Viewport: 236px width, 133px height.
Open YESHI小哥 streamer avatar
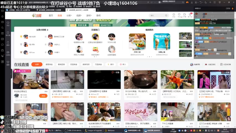click(x=112, y=37)
